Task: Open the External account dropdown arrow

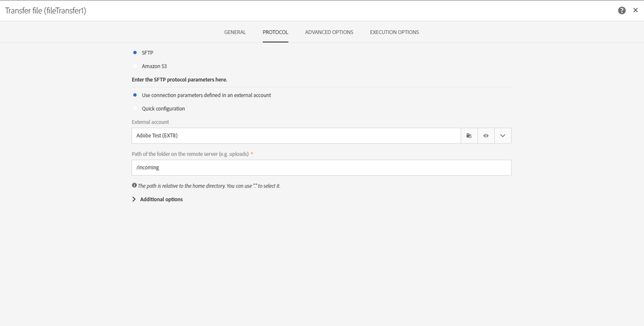Action: click(x=503, y=136)
